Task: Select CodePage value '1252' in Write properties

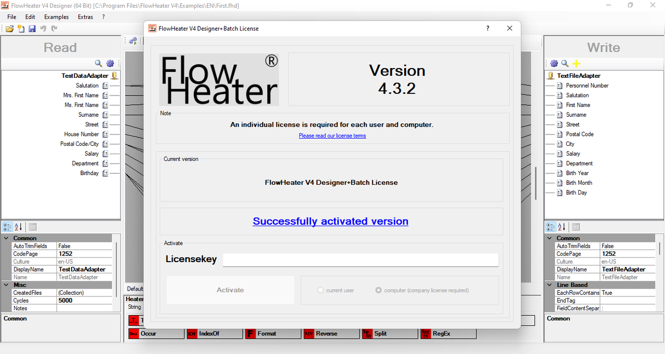Action: pyautogui.click(x=628, y=254)
